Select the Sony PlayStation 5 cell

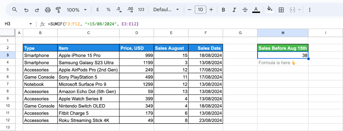pos(88,77)
